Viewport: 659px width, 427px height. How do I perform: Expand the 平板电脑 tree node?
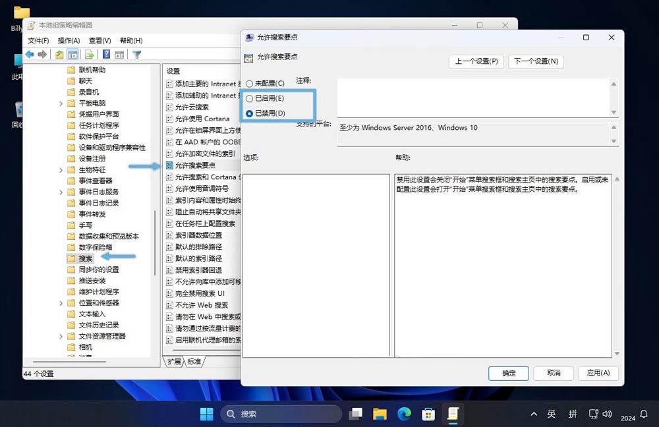point(60,103)
